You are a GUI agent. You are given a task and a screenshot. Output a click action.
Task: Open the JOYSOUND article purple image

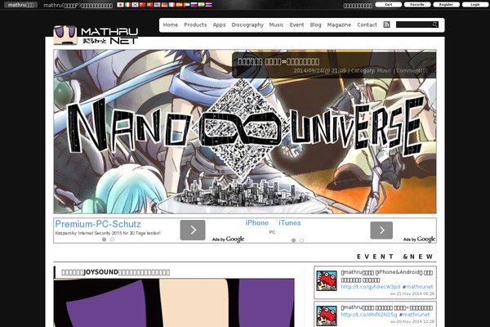pos(174,302)
